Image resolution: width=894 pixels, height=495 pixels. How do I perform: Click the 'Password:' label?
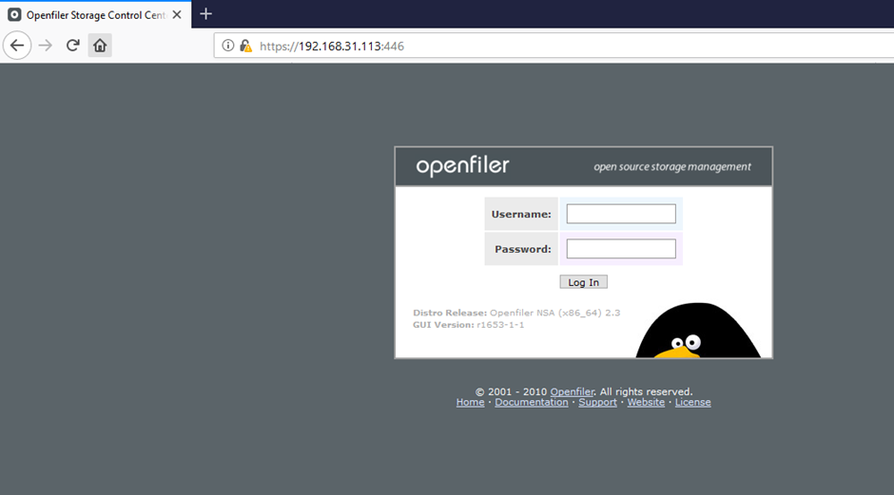point(523,249)
